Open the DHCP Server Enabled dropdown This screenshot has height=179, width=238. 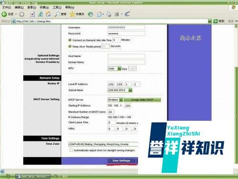pos(121,100)
